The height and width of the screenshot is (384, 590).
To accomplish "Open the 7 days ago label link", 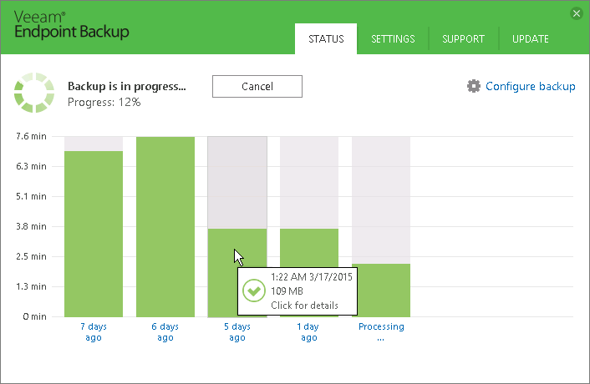I will point(94,331).
